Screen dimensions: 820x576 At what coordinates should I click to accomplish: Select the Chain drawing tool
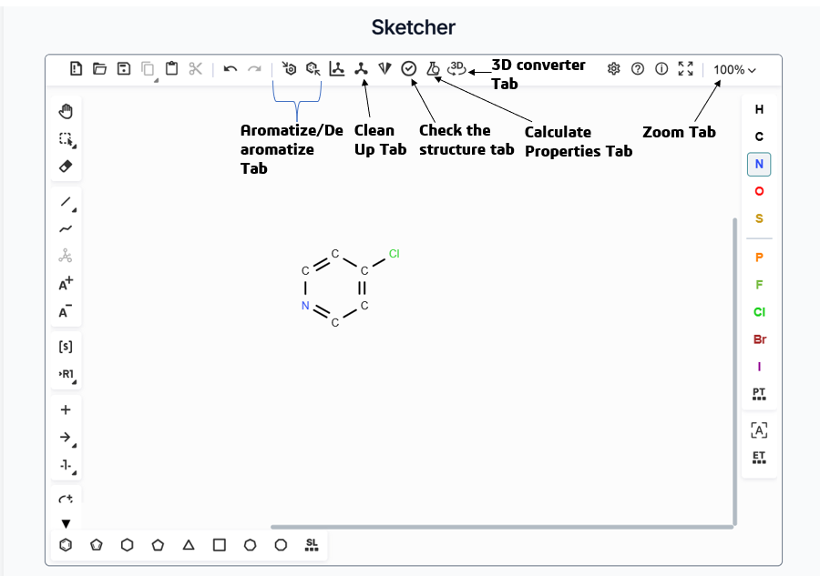[x=65, y=229]
